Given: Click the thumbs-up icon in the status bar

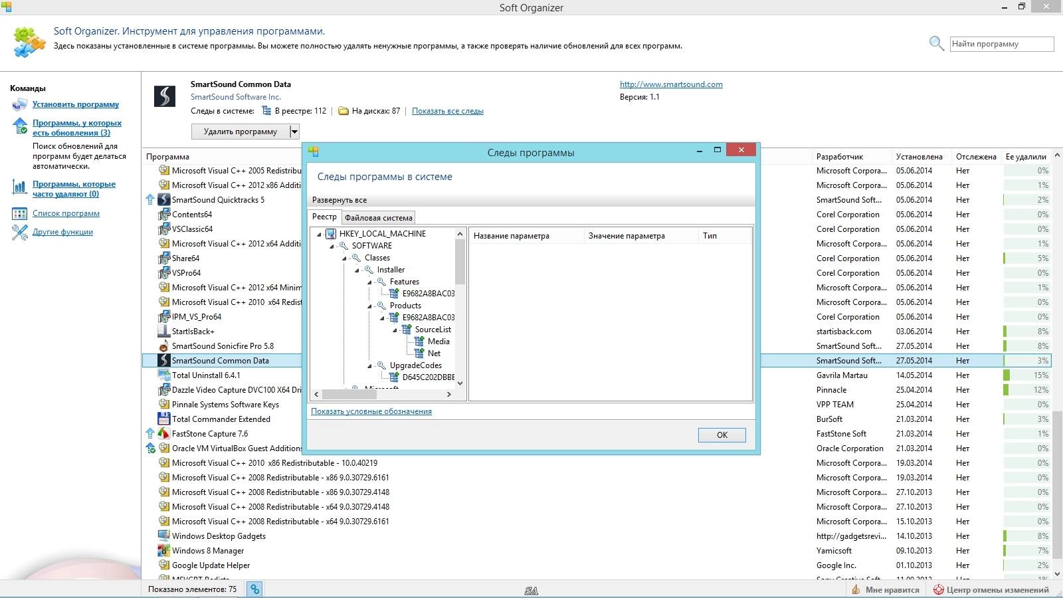Looking at the screenshot, I should coord(856,589).
